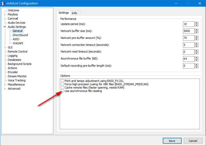Select Miscellaneous in the tree

pos(16,84)
